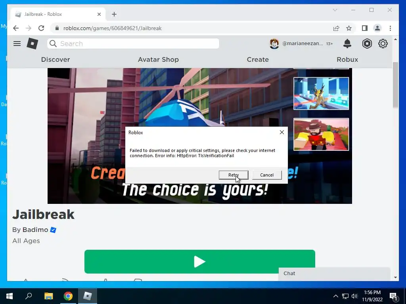Open the taskbar clock and date
This screenshot has height=304, width=406.
[372, 296]
